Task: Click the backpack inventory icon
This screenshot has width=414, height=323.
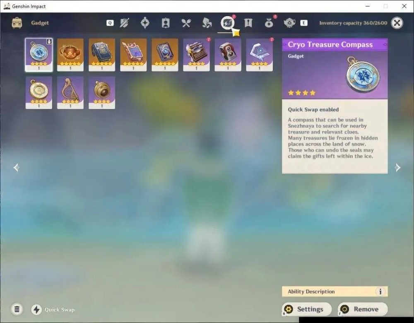Action: click(x=17, y=23)
